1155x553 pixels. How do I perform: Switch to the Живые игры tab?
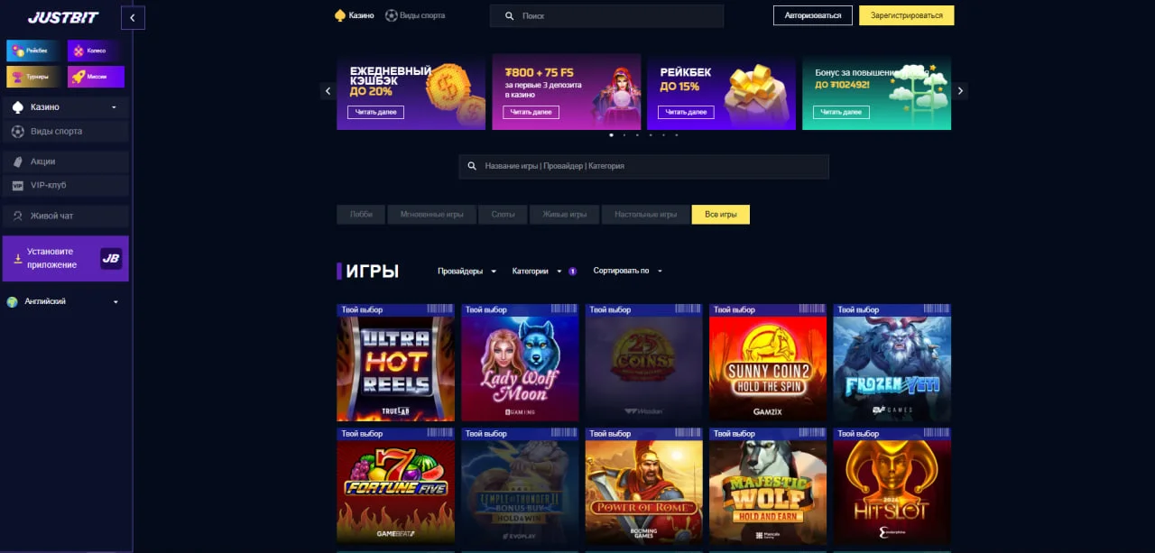[x=565, y=215]
